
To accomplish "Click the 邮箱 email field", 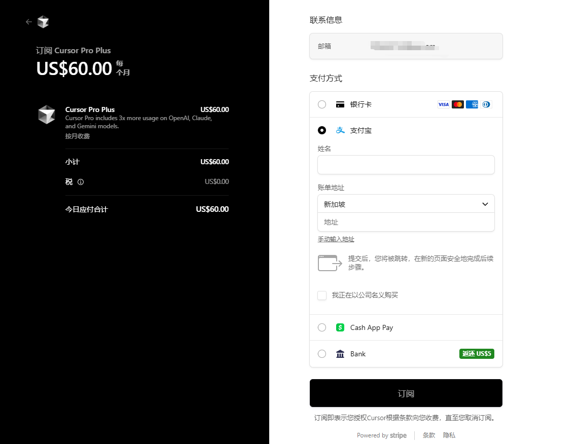I will click(406, 46).
